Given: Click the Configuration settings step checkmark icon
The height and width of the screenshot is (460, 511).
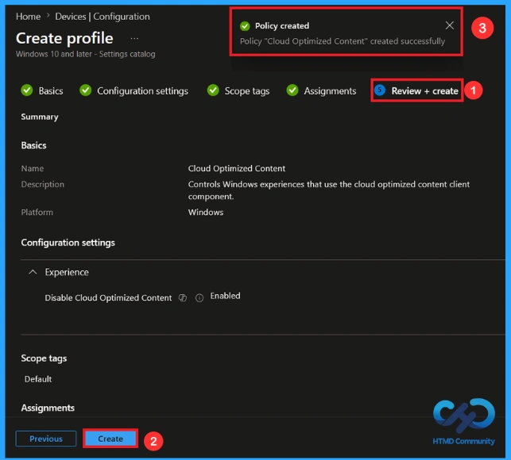Looking at the screenshot, I should tap(85, 90).
